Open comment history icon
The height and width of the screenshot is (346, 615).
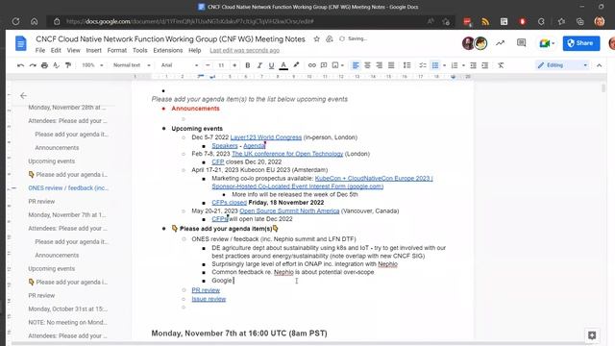(521, 43)
